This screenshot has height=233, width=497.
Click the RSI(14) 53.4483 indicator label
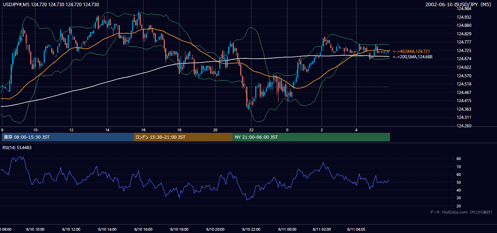(17, 148)
